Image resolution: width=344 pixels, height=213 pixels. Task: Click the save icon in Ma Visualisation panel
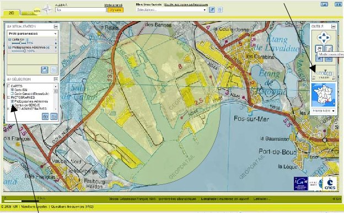click(45, 70)
